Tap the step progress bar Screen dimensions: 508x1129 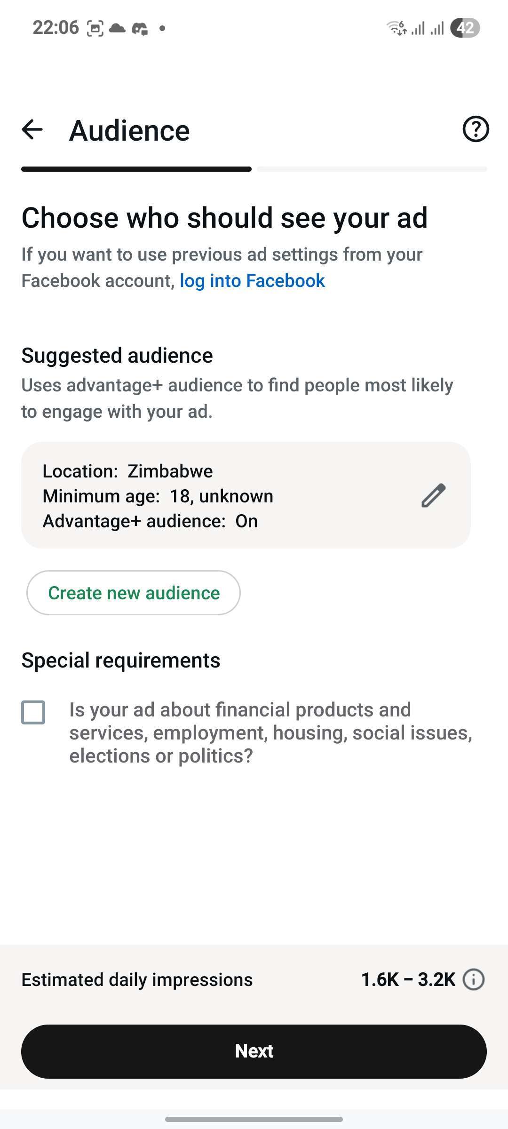click(254, 169)
